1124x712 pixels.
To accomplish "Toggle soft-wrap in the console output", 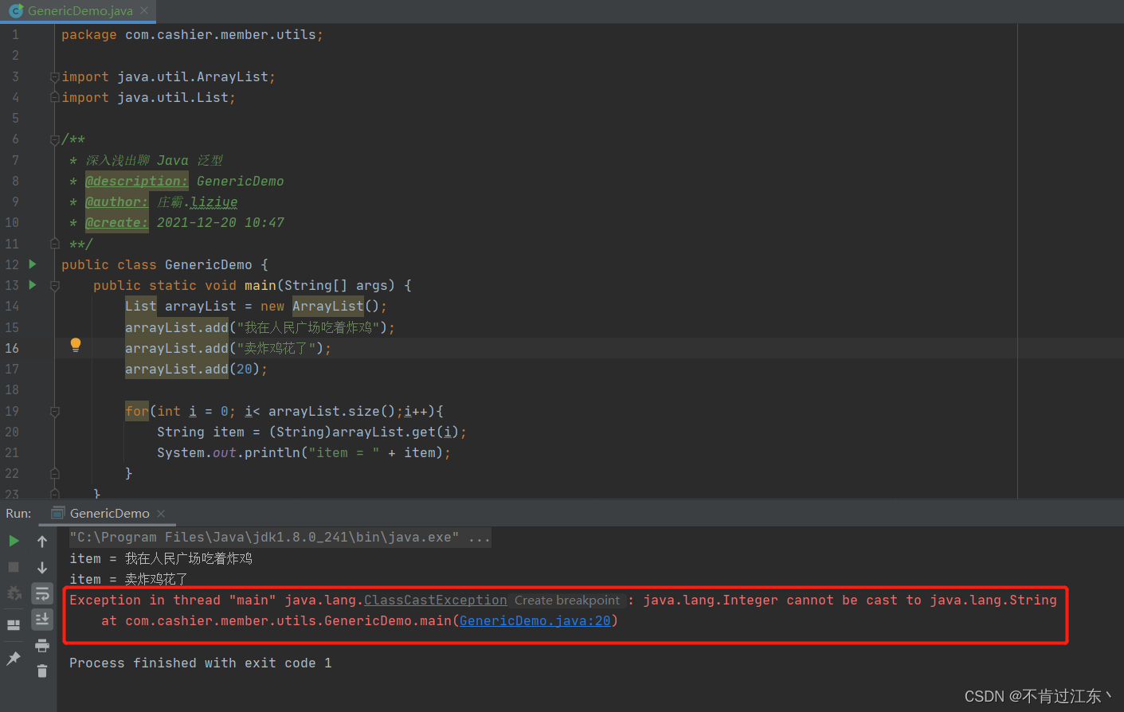I will [x=42, y=593].
